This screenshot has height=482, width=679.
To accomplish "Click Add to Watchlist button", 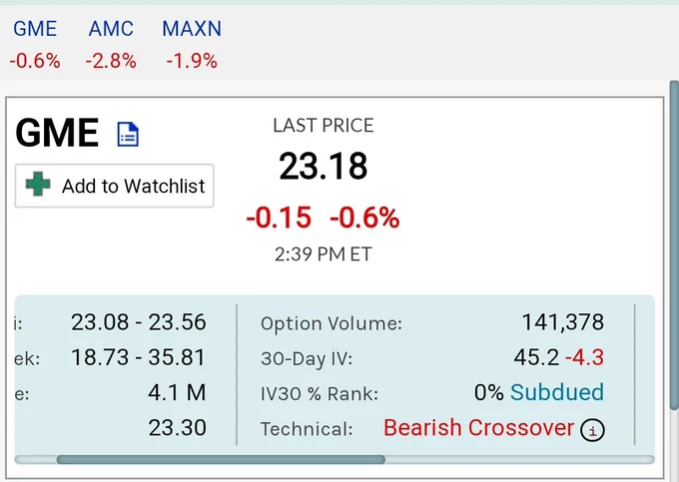I will 114,186.
